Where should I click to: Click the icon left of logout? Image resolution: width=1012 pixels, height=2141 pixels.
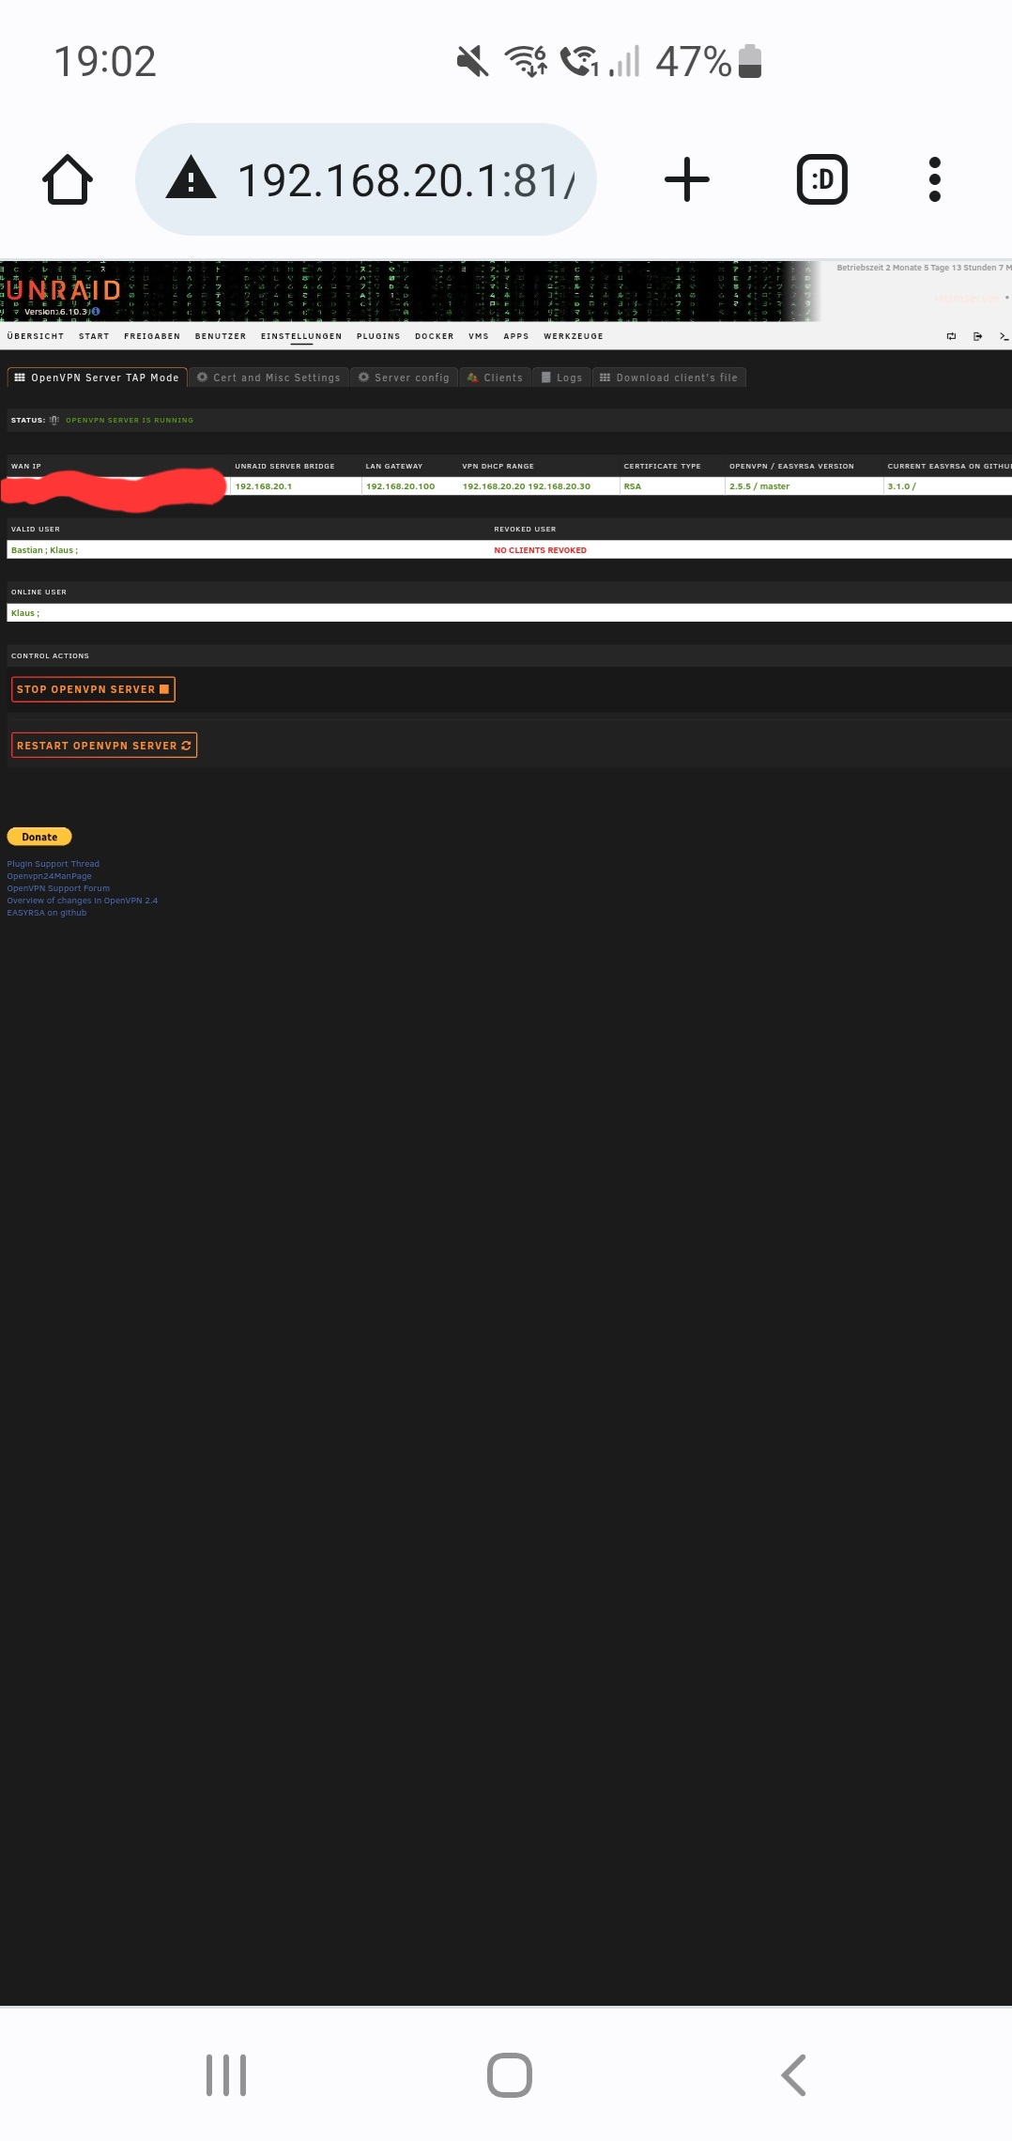(x=951, y=336)
